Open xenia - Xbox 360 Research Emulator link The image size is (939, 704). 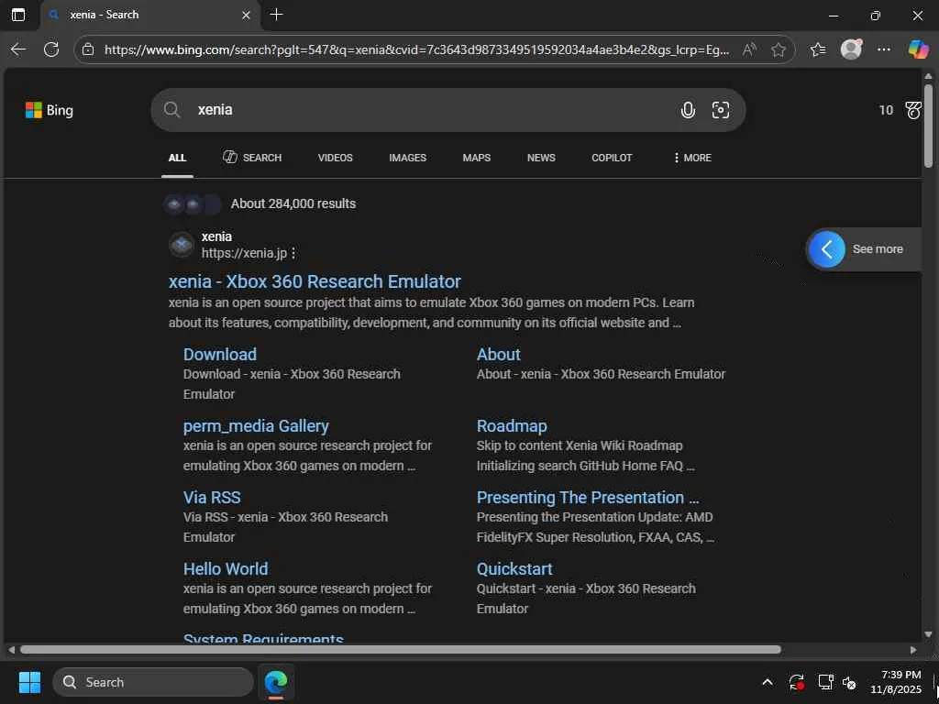315,281
